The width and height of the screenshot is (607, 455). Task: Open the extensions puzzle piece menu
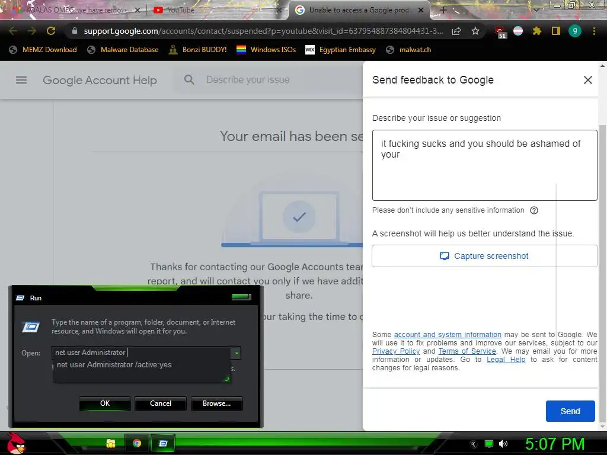[536, 31]
